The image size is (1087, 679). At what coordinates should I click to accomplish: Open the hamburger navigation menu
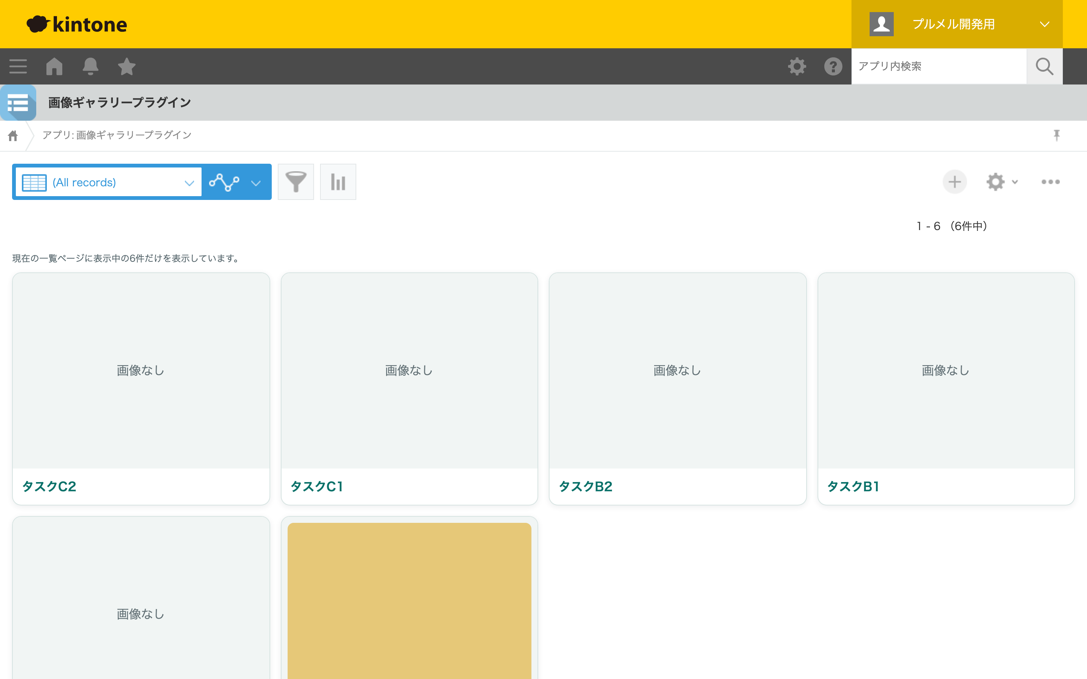(18, 66)
